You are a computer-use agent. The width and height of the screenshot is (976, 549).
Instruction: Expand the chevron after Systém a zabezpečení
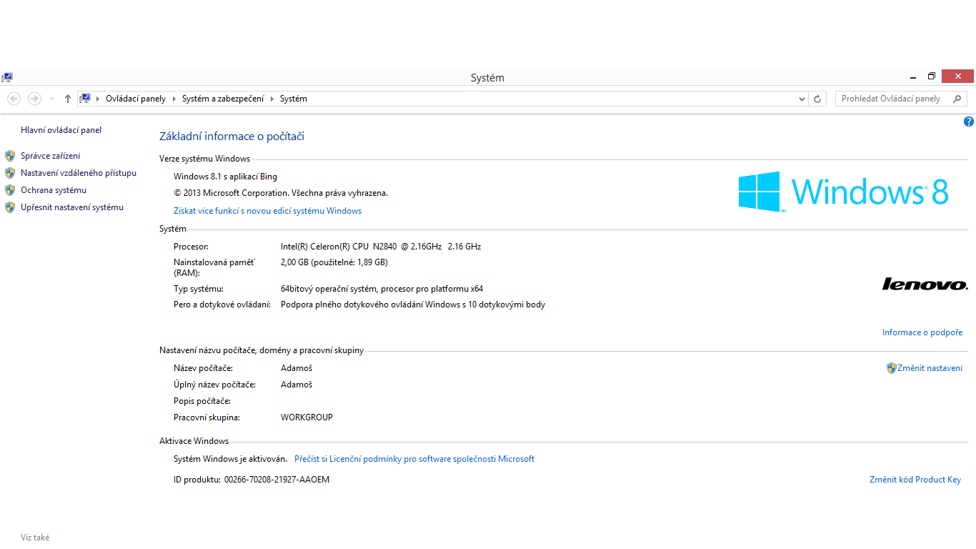pos(272,99)
